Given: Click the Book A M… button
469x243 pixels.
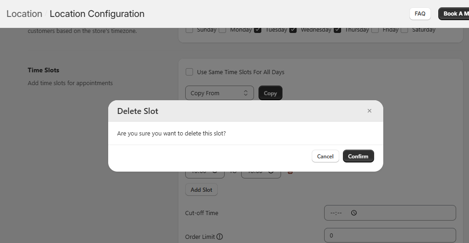Looking at the screenshot, I should point(453,14).
